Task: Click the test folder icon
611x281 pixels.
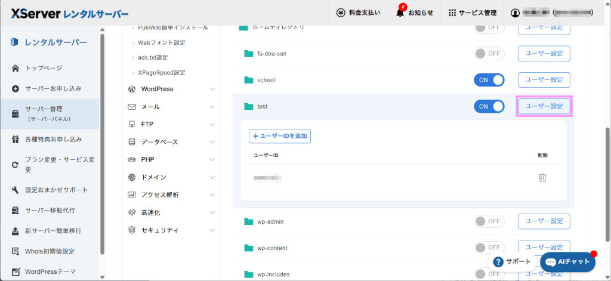Action: point(249,106)
